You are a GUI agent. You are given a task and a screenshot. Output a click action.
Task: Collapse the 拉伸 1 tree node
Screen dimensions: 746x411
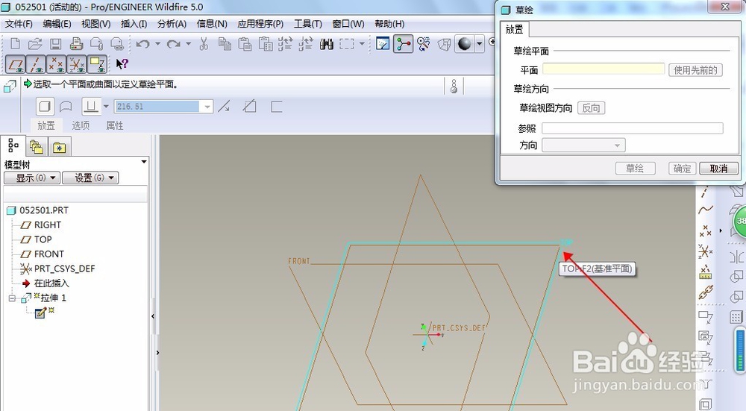[12, 298]
